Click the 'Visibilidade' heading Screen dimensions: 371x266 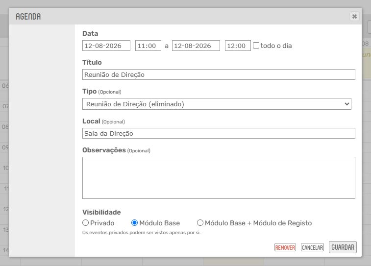(x=101, y=212)
